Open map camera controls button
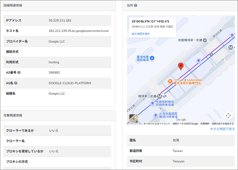This screenshot has width=238, height=170. [228, 116]
